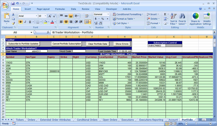This screenshot has width=217, height=126.
Task: Click the macro record icon in status bar
Action: click(14, 124)
